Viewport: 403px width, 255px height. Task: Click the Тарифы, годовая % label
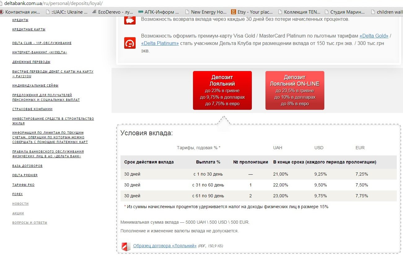click(x=199, y=148)
